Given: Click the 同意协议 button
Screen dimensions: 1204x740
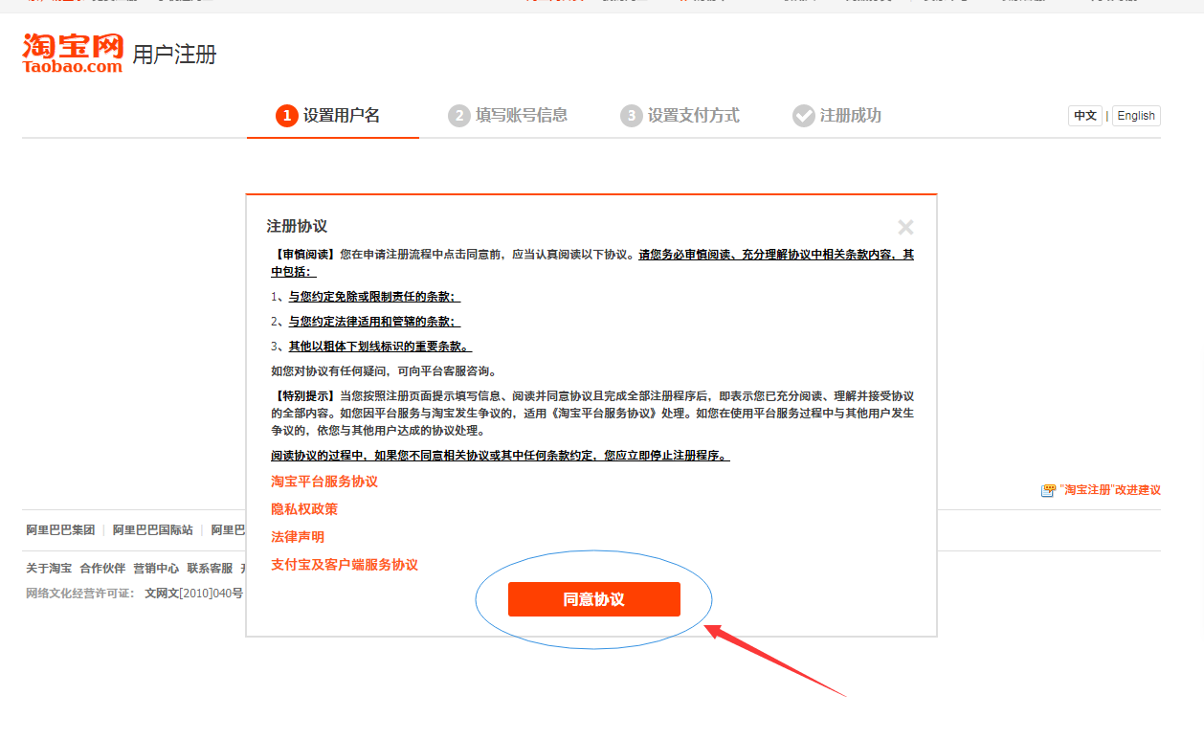Looking at the screenshot, I should coord(592,598).
